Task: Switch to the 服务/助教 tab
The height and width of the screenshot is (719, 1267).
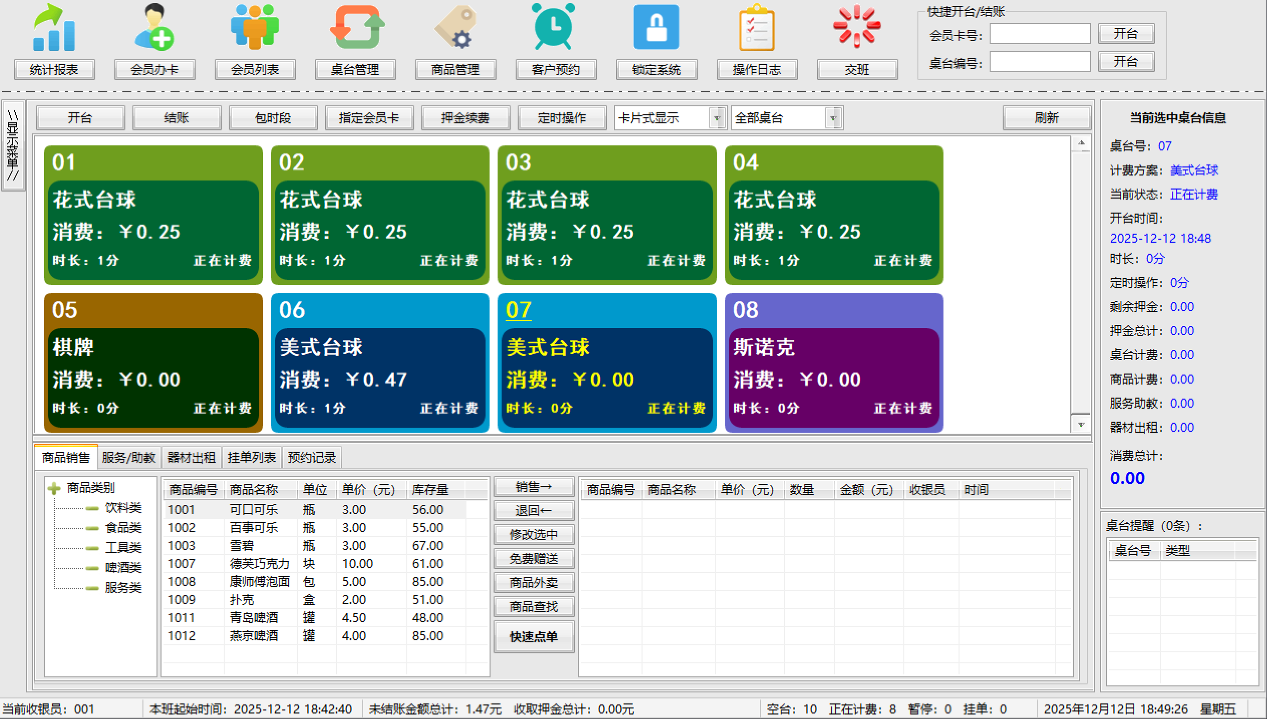Action: tap(128, 457)
